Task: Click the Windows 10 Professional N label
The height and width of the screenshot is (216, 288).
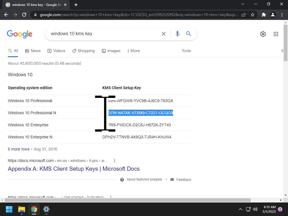Action: 32,113
